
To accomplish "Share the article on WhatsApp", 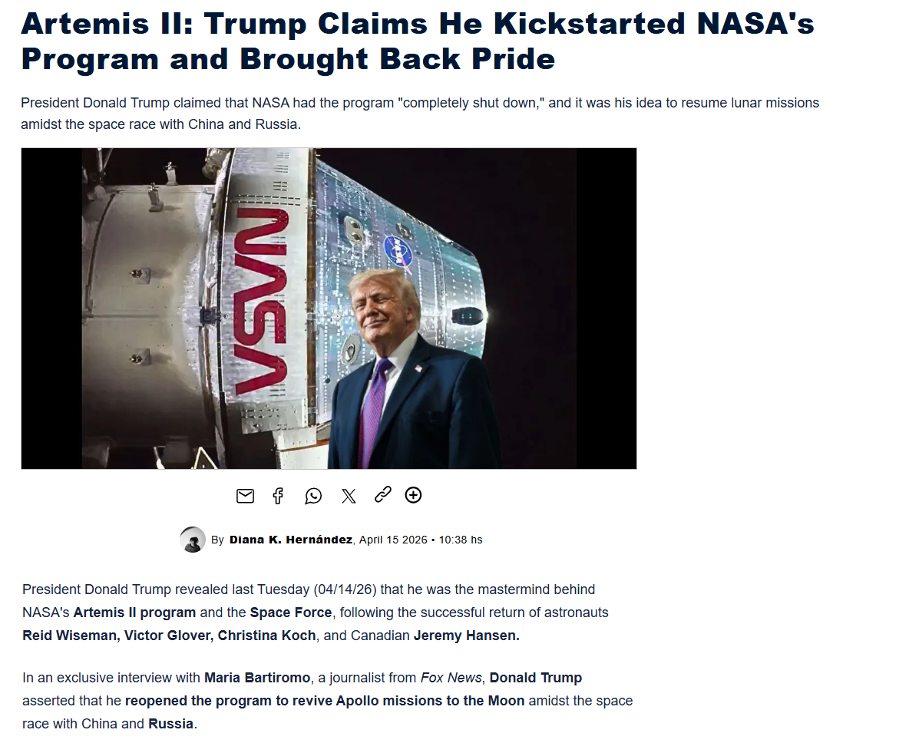I will pyautogui.click(x=313, y=496).
